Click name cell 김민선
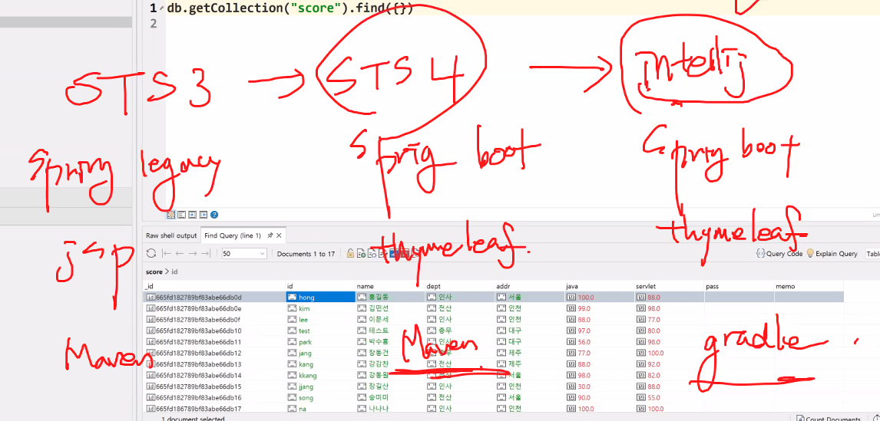The image size is (880, 421). pyautogui.click(x=390, y=308)
